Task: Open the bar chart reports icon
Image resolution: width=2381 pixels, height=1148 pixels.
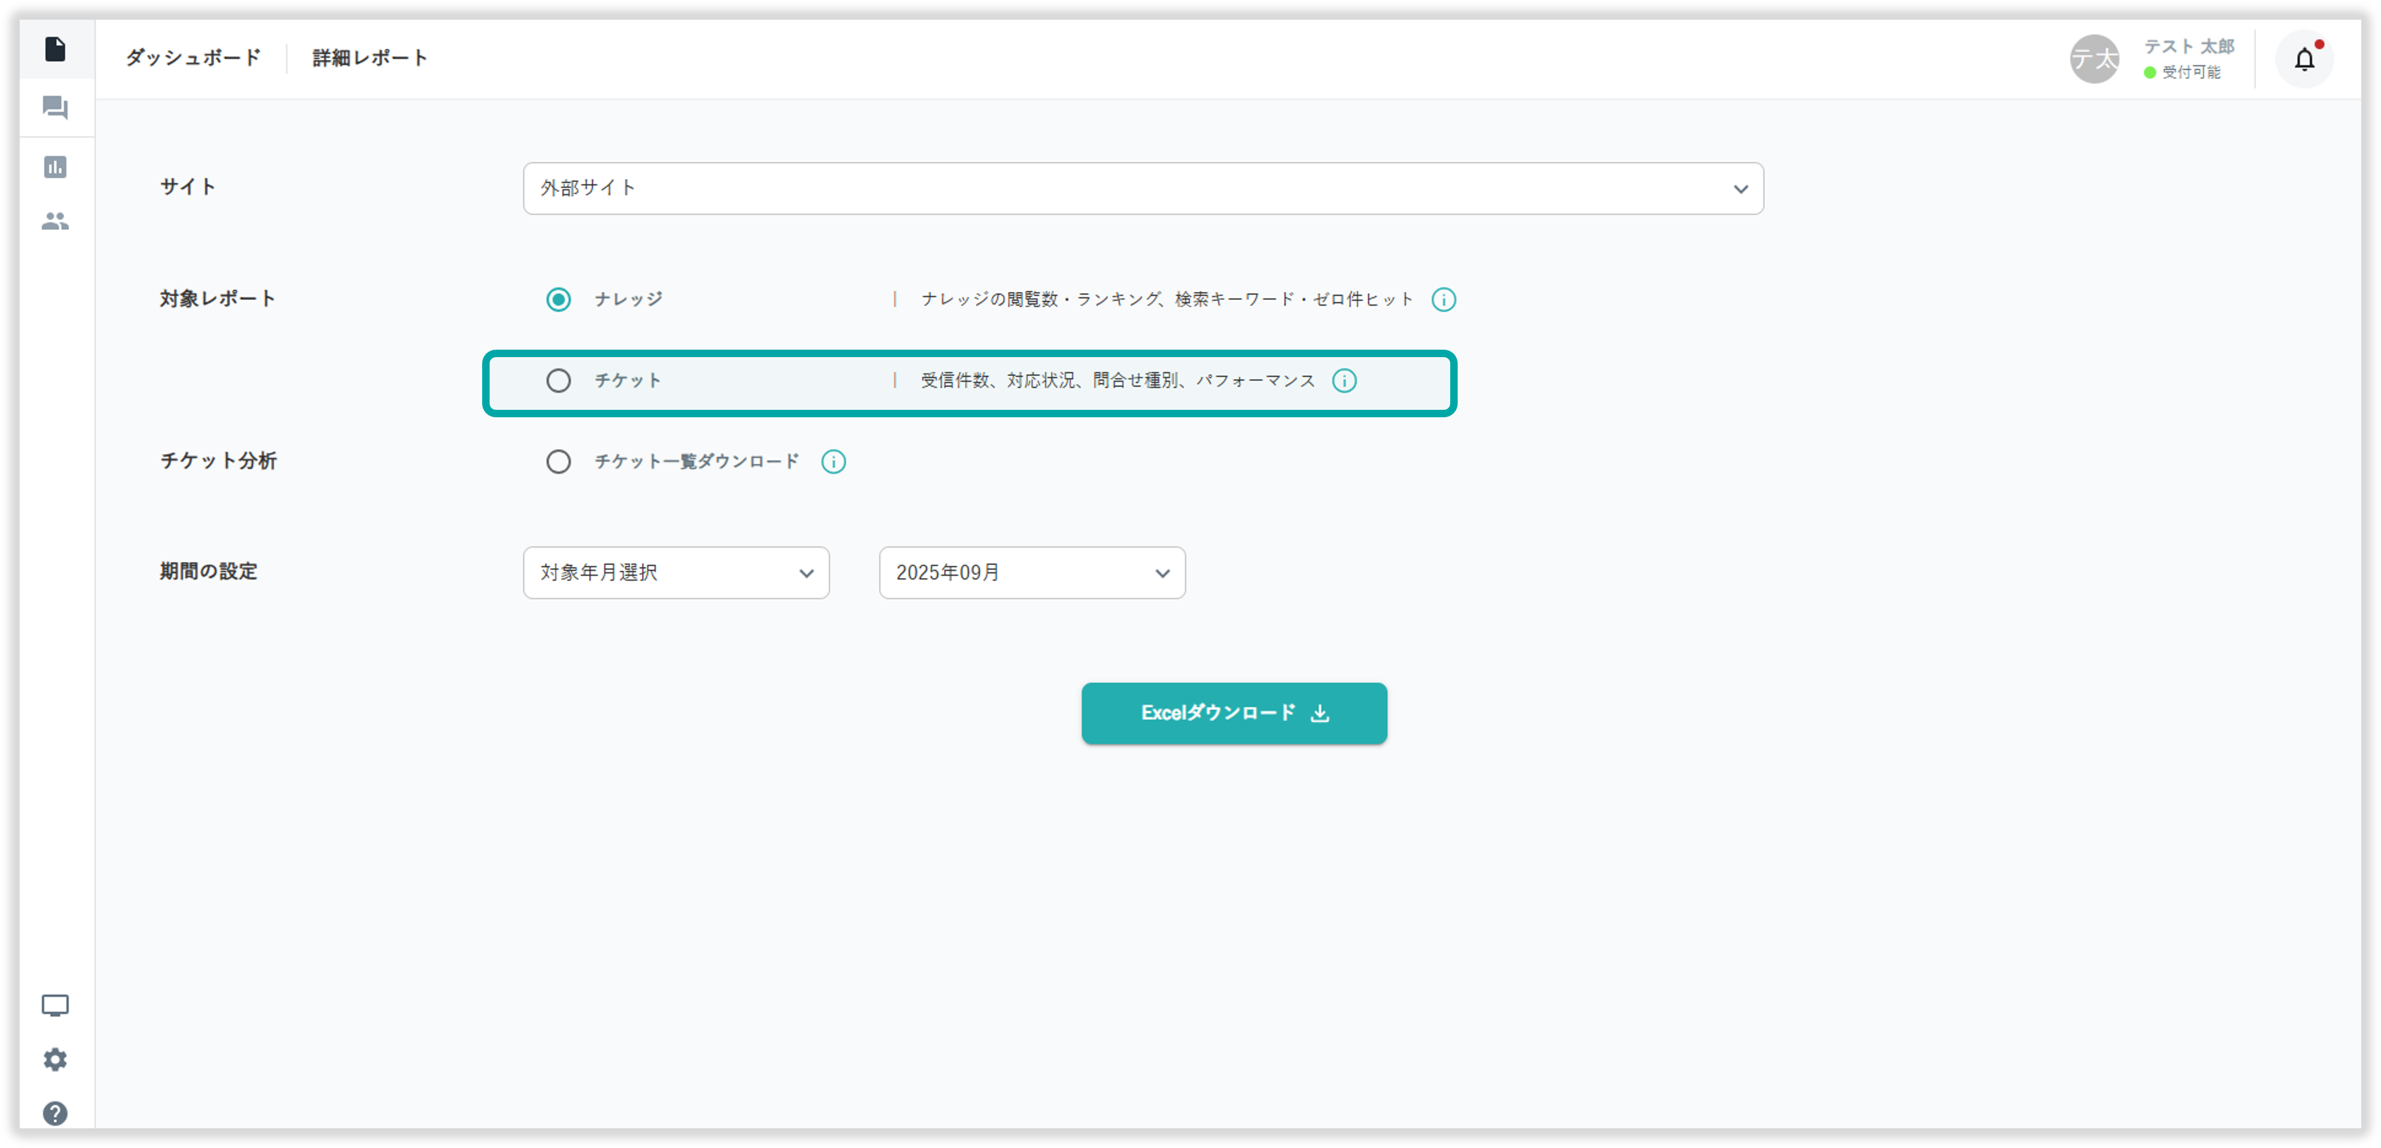Action: pos(55,167)
